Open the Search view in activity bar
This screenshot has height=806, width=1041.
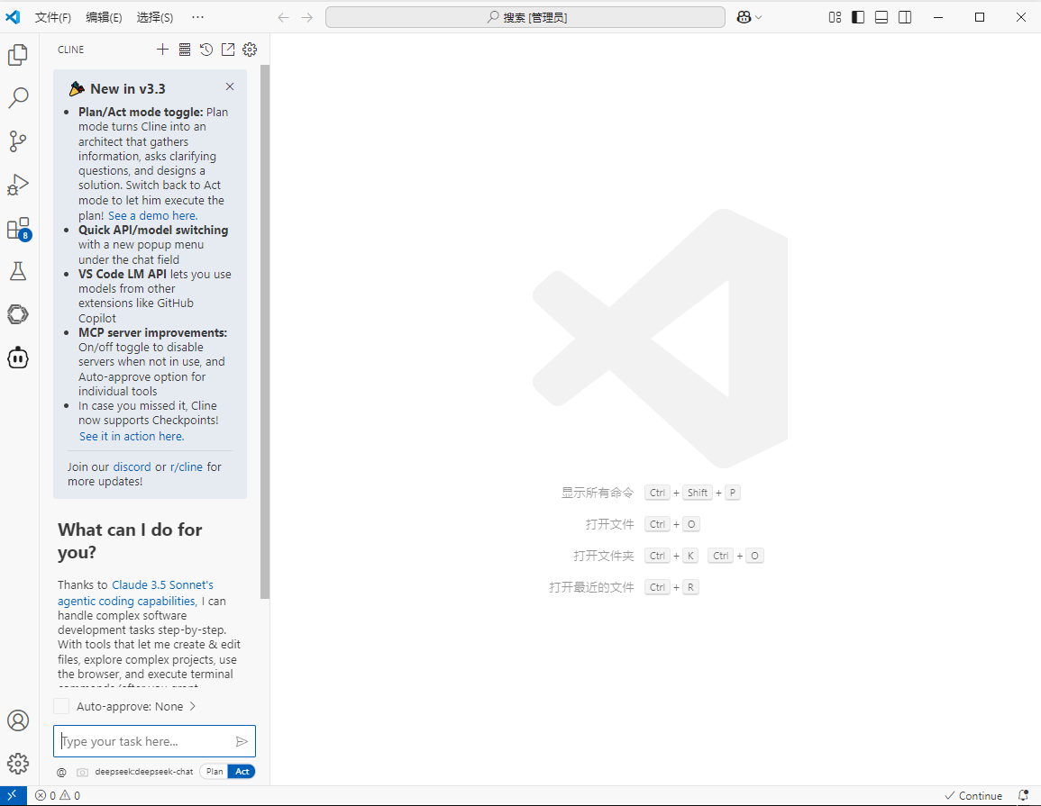click(x=18, y=97)
